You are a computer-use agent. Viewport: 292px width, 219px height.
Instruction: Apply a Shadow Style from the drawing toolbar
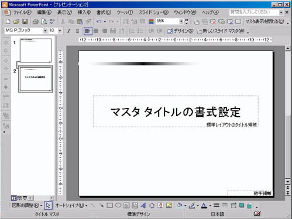click(x=242, y=206)
